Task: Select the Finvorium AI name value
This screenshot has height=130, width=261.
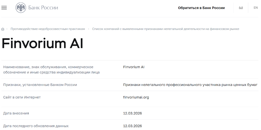Action: (134, 67)
